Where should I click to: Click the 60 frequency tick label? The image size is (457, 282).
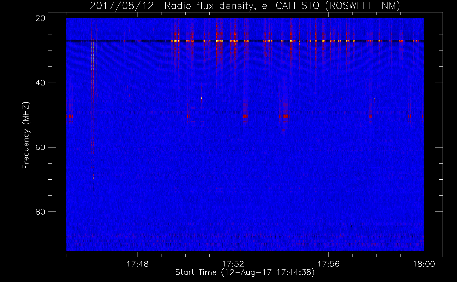point(40,147)
